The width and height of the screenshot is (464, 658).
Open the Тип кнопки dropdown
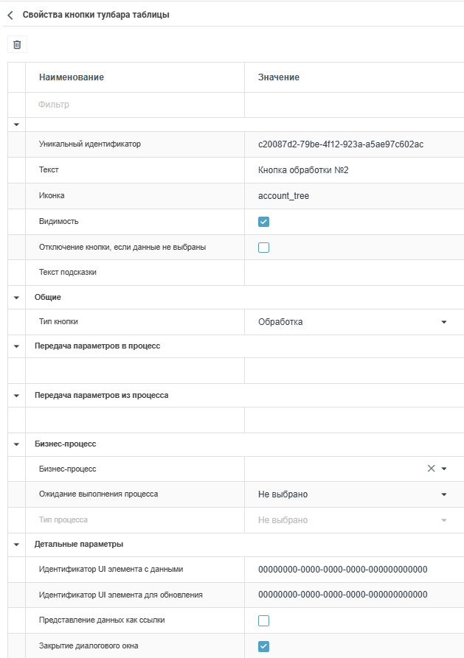point(443,322)
